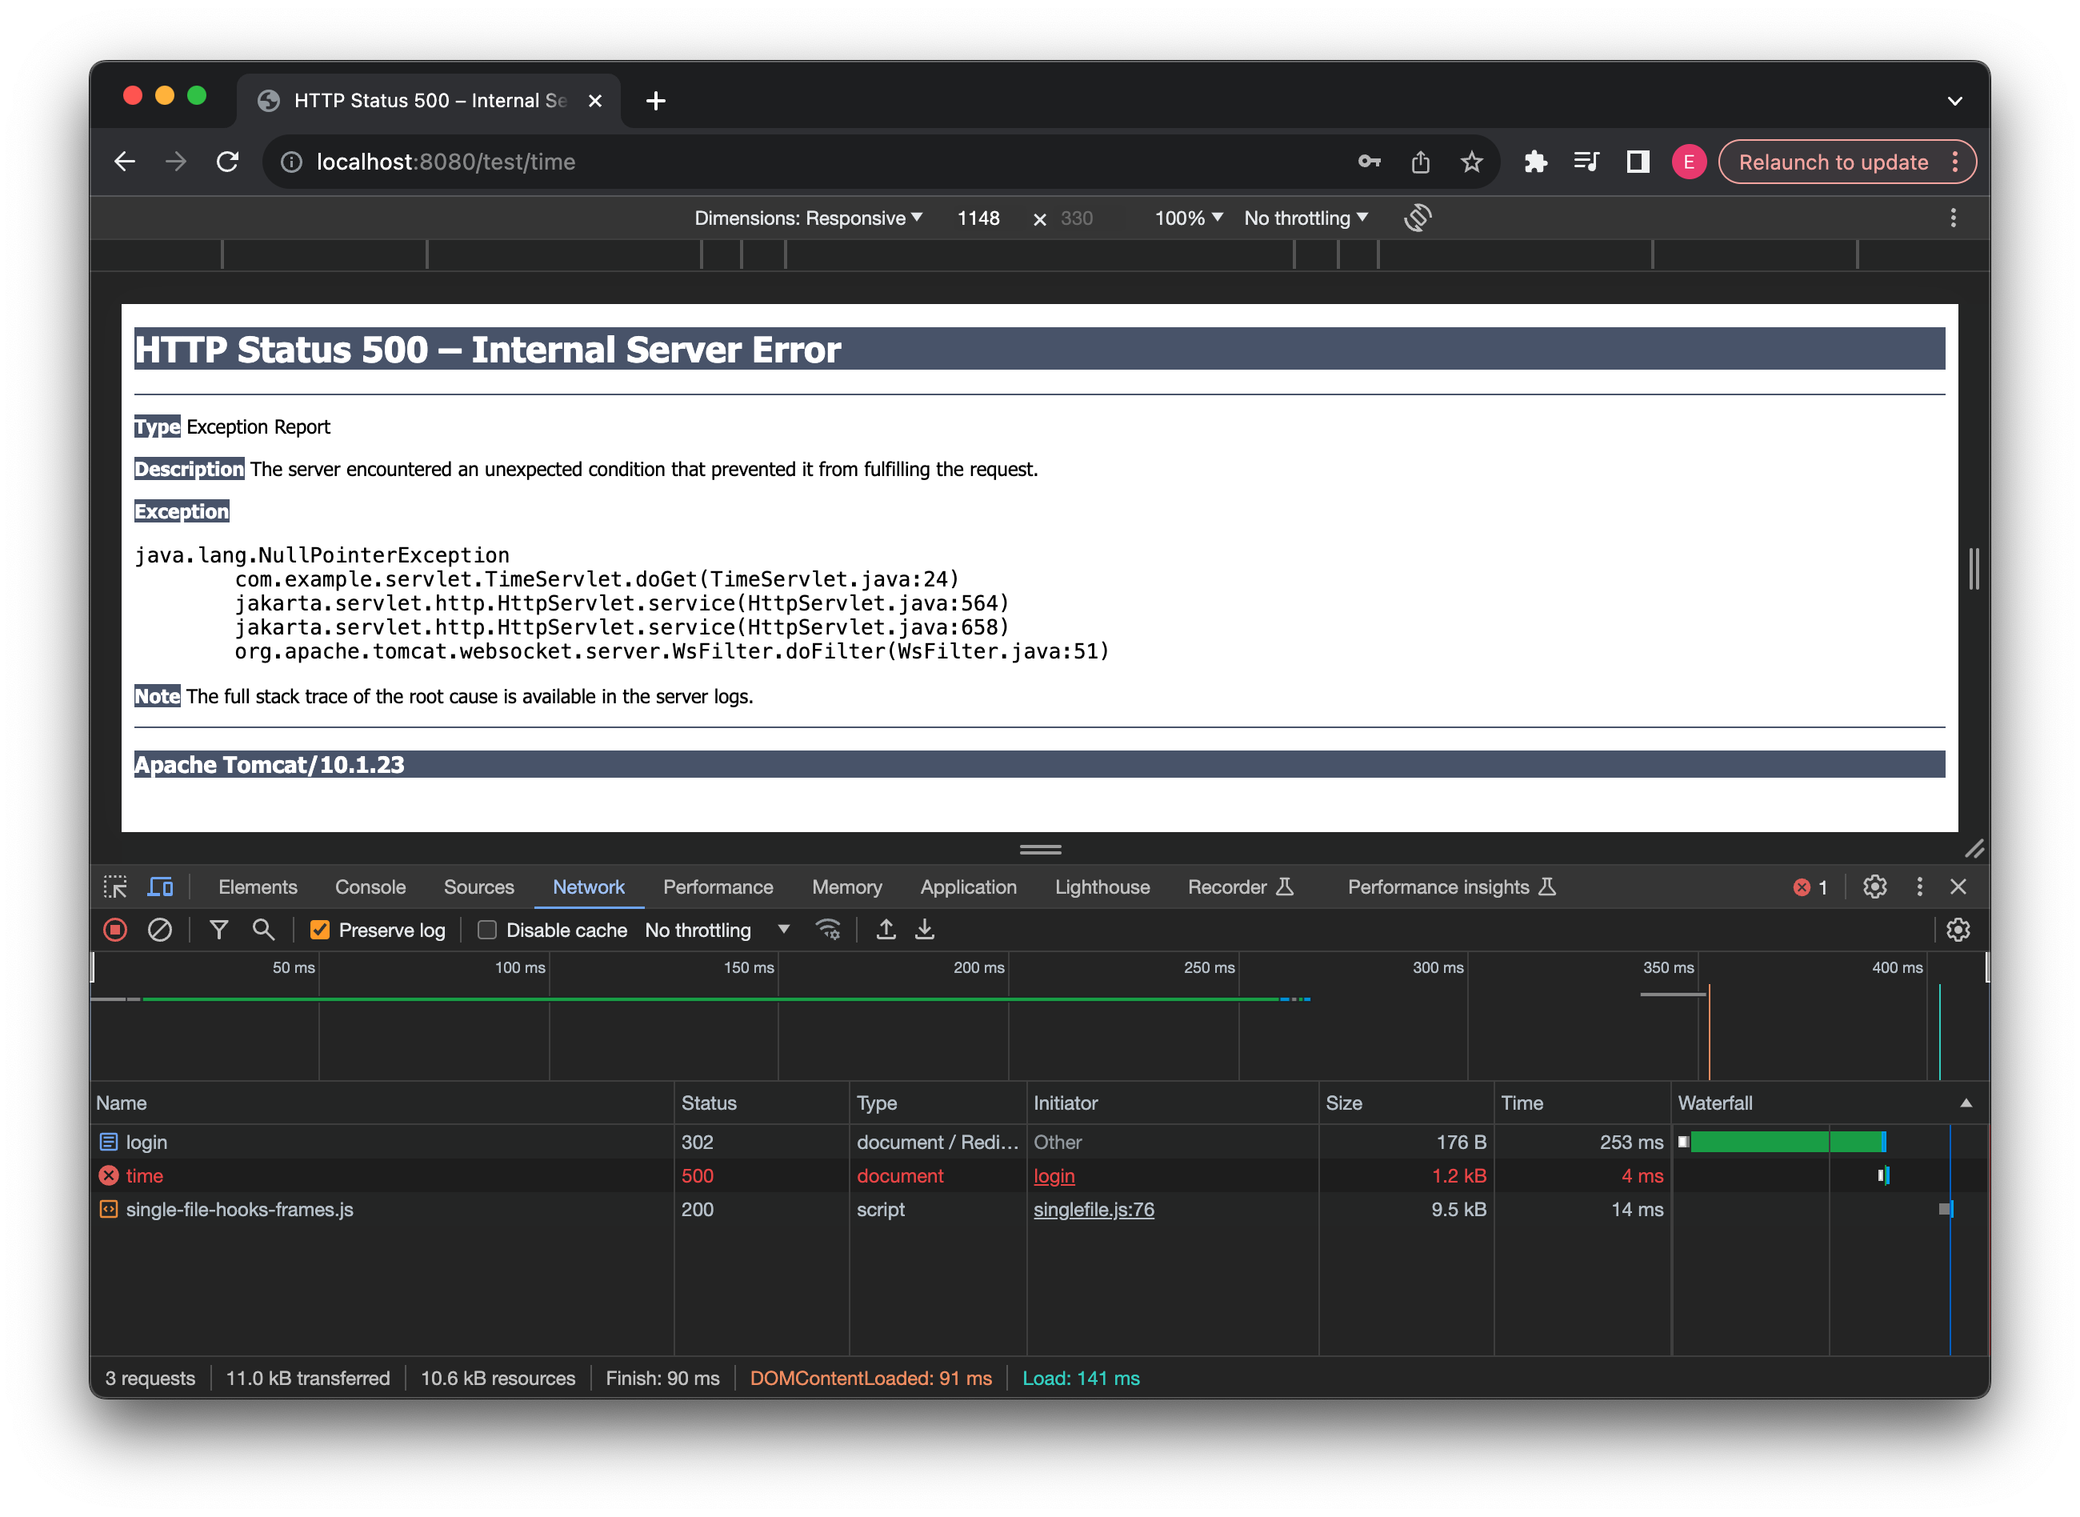Open network conditions settings
Viewport: 2080px width, 1517px height.
click(x=829, y=929)
